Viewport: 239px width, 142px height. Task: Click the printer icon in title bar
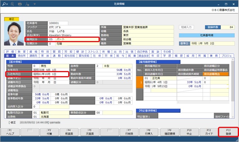pyautogui.click(x=20, y=4)
